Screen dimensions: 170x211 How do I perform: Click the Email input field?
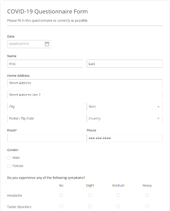[45, 138]
